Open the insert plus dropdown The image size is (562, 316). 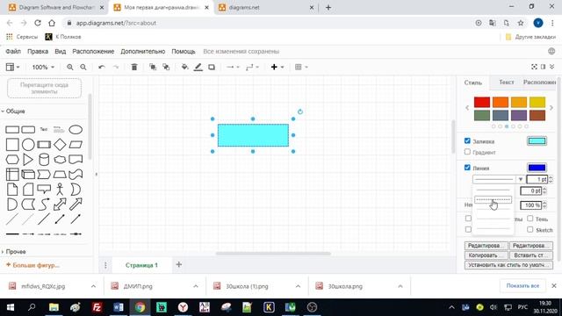tap(277, 67)
